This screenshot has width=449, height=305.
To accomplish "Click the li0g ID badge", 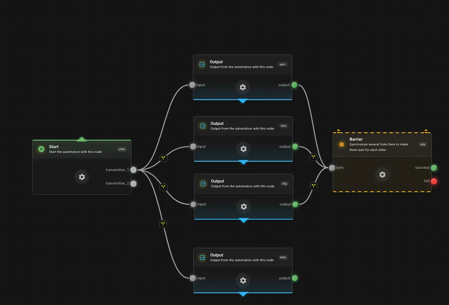I will point(284,184).
